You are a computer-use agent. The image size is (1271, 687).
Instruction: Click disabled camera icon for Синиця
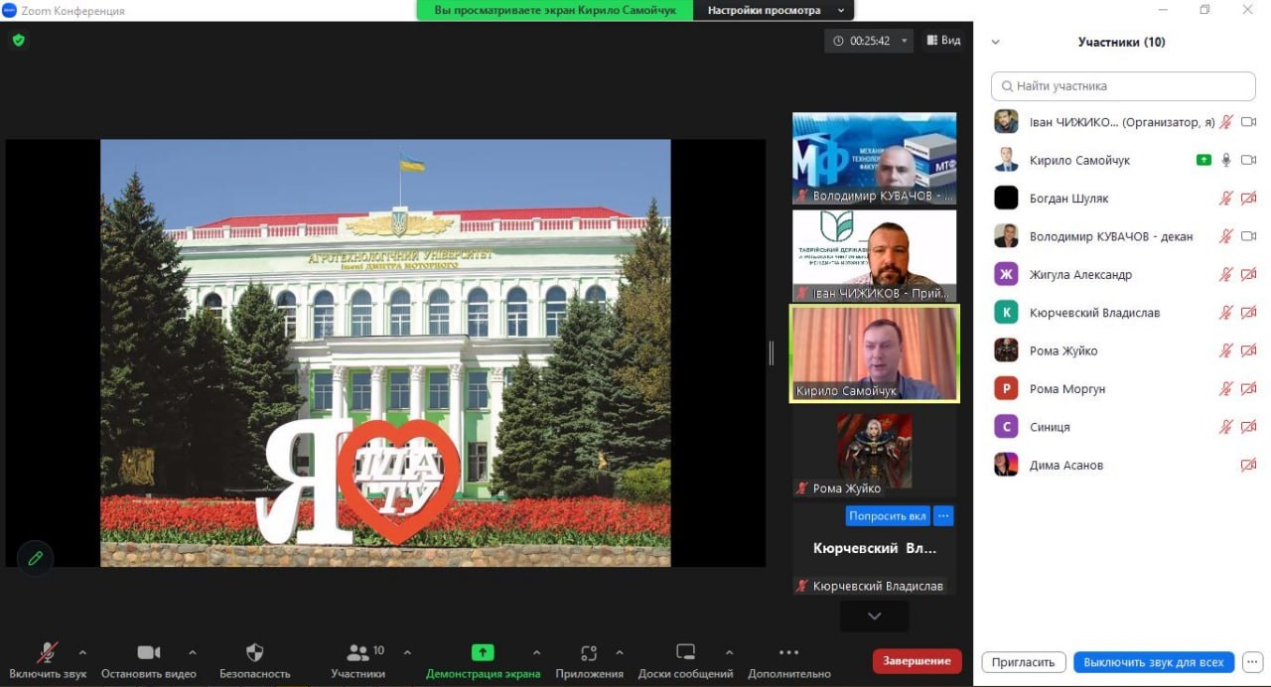pos(1249,427)
